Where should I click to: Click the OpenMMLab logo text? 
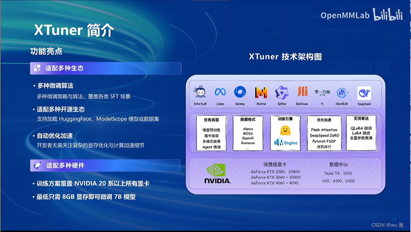pyautogui.click(x=344, y=15)
